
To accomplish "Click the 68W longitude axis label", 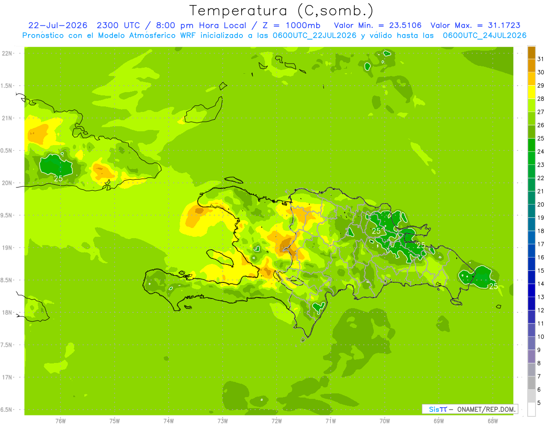I will [x=493, y=421].
